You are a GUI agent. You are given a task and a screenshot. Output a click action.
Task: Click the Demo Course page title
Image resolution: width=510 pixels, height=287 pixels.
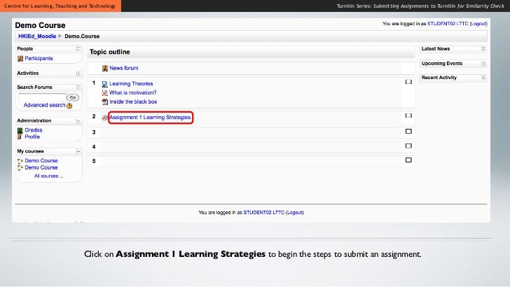(40, 25)
